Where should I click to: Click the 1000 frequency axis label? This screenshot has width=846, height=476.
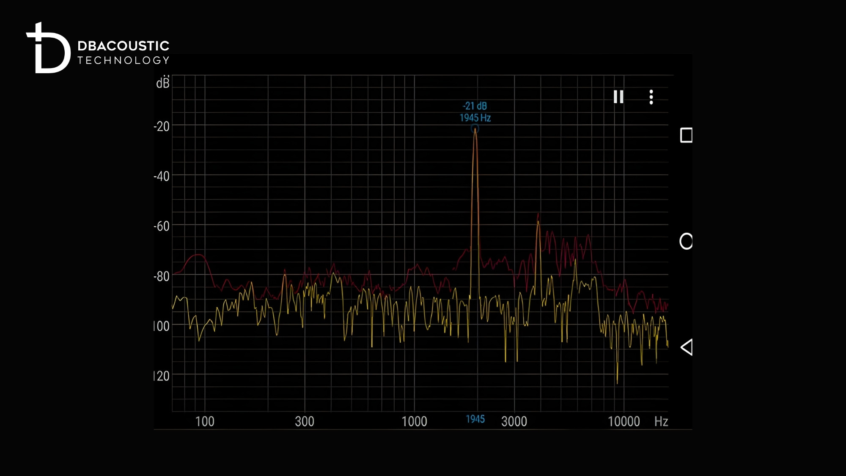pyautogui.click(x=414, y=421)
